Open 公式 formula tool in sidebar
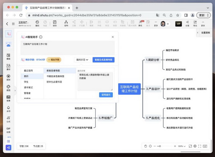The width and height of the screenshot is (215, 157). (x=8, y=119)
